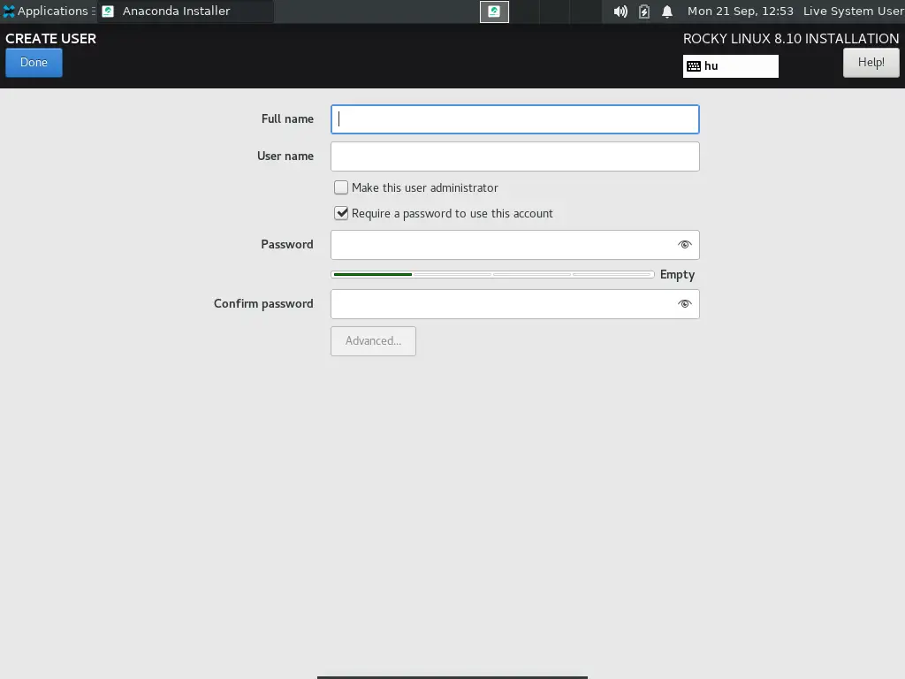Viewport: 905px width, 679px height.
Task: Click the Advanced... button
Action: (374, 341)
